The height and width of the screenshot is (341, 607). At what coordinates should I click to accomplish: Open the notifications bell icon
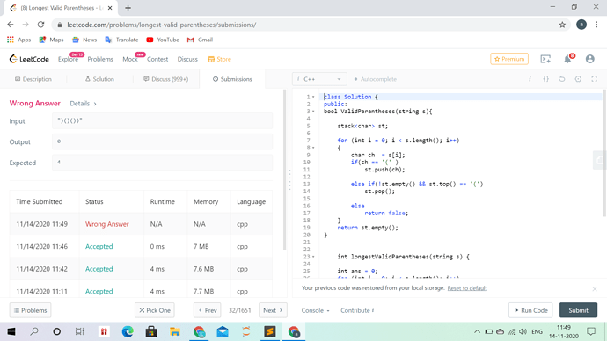coord(568,59)
